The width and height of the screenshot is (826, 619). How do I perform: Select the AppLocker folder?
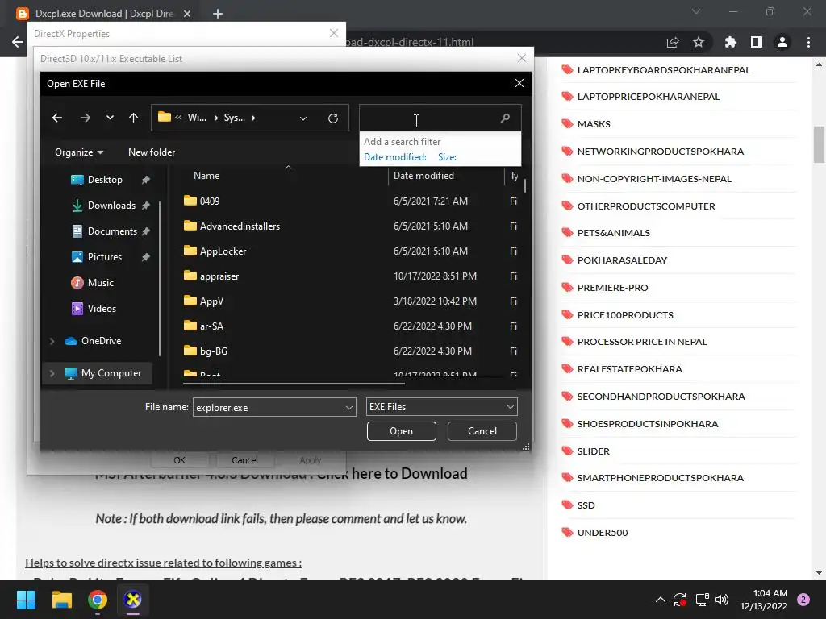(223, 251)
